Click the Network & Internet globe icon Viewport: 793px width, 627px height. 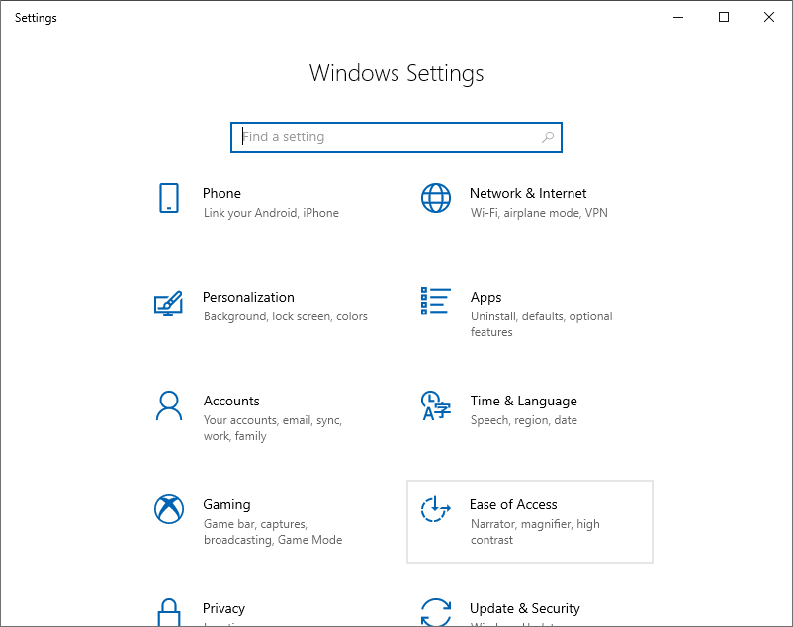point(436,198)
